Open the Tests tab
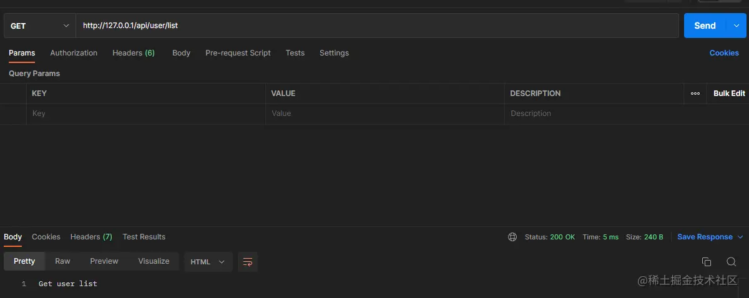Image resolution: width=749 pixels, height=298 pixels. [295, 53]
